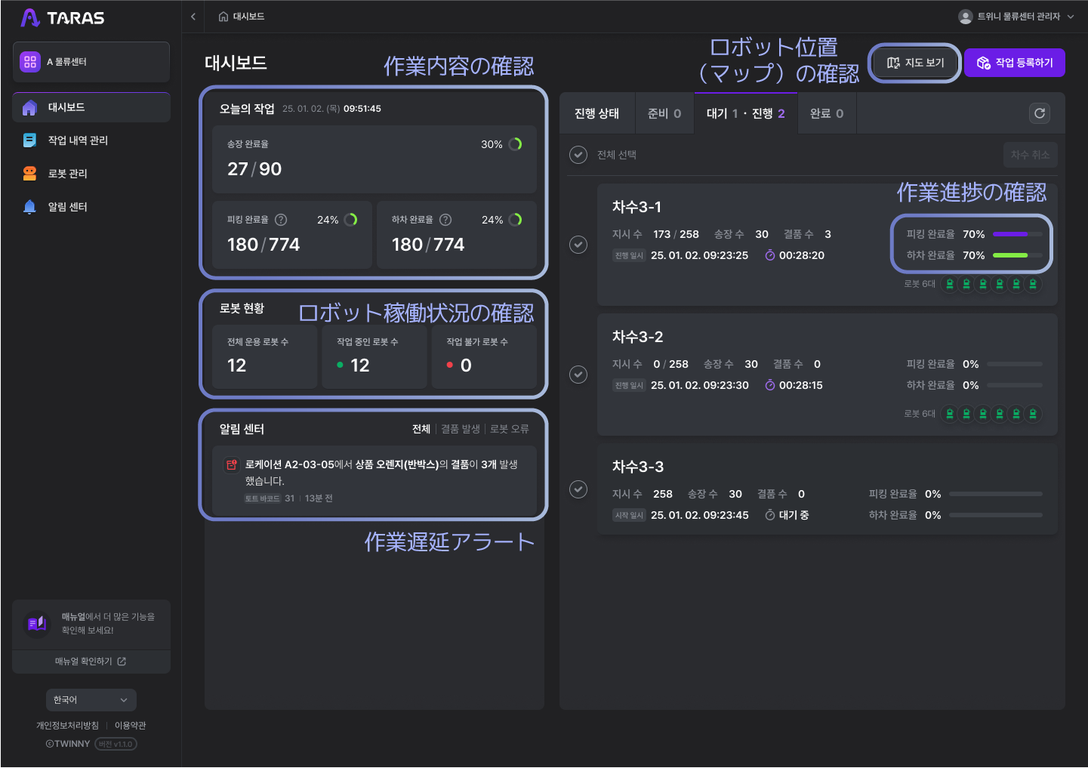Click 차수3-2 피킹 완료율 progress bar
Image resolution: width=1088 pixels, height=768 pixels.
click(x=1015, y=364)
